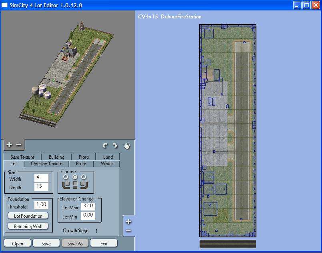Edit the Foundation Threshold field
This screenshot has width=322, height=253.
[x=41, y=205]
